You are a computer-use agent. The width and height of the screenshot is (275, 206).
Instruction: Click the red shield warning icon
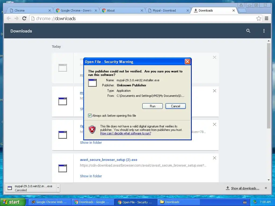click(92, 130)
